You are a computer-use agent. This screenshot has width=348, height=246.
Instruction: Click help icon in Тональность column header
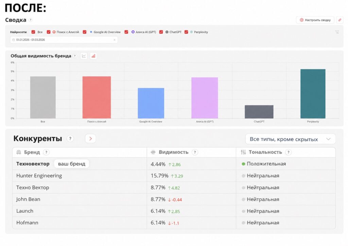pyautogui.click(x=288, y=152)
